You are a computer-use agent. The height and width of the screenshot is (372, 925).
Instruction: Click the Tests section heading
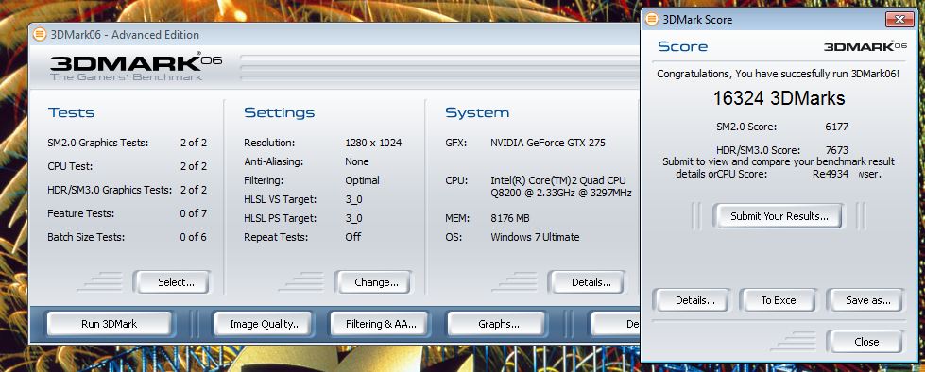click(x=71, y=112)
